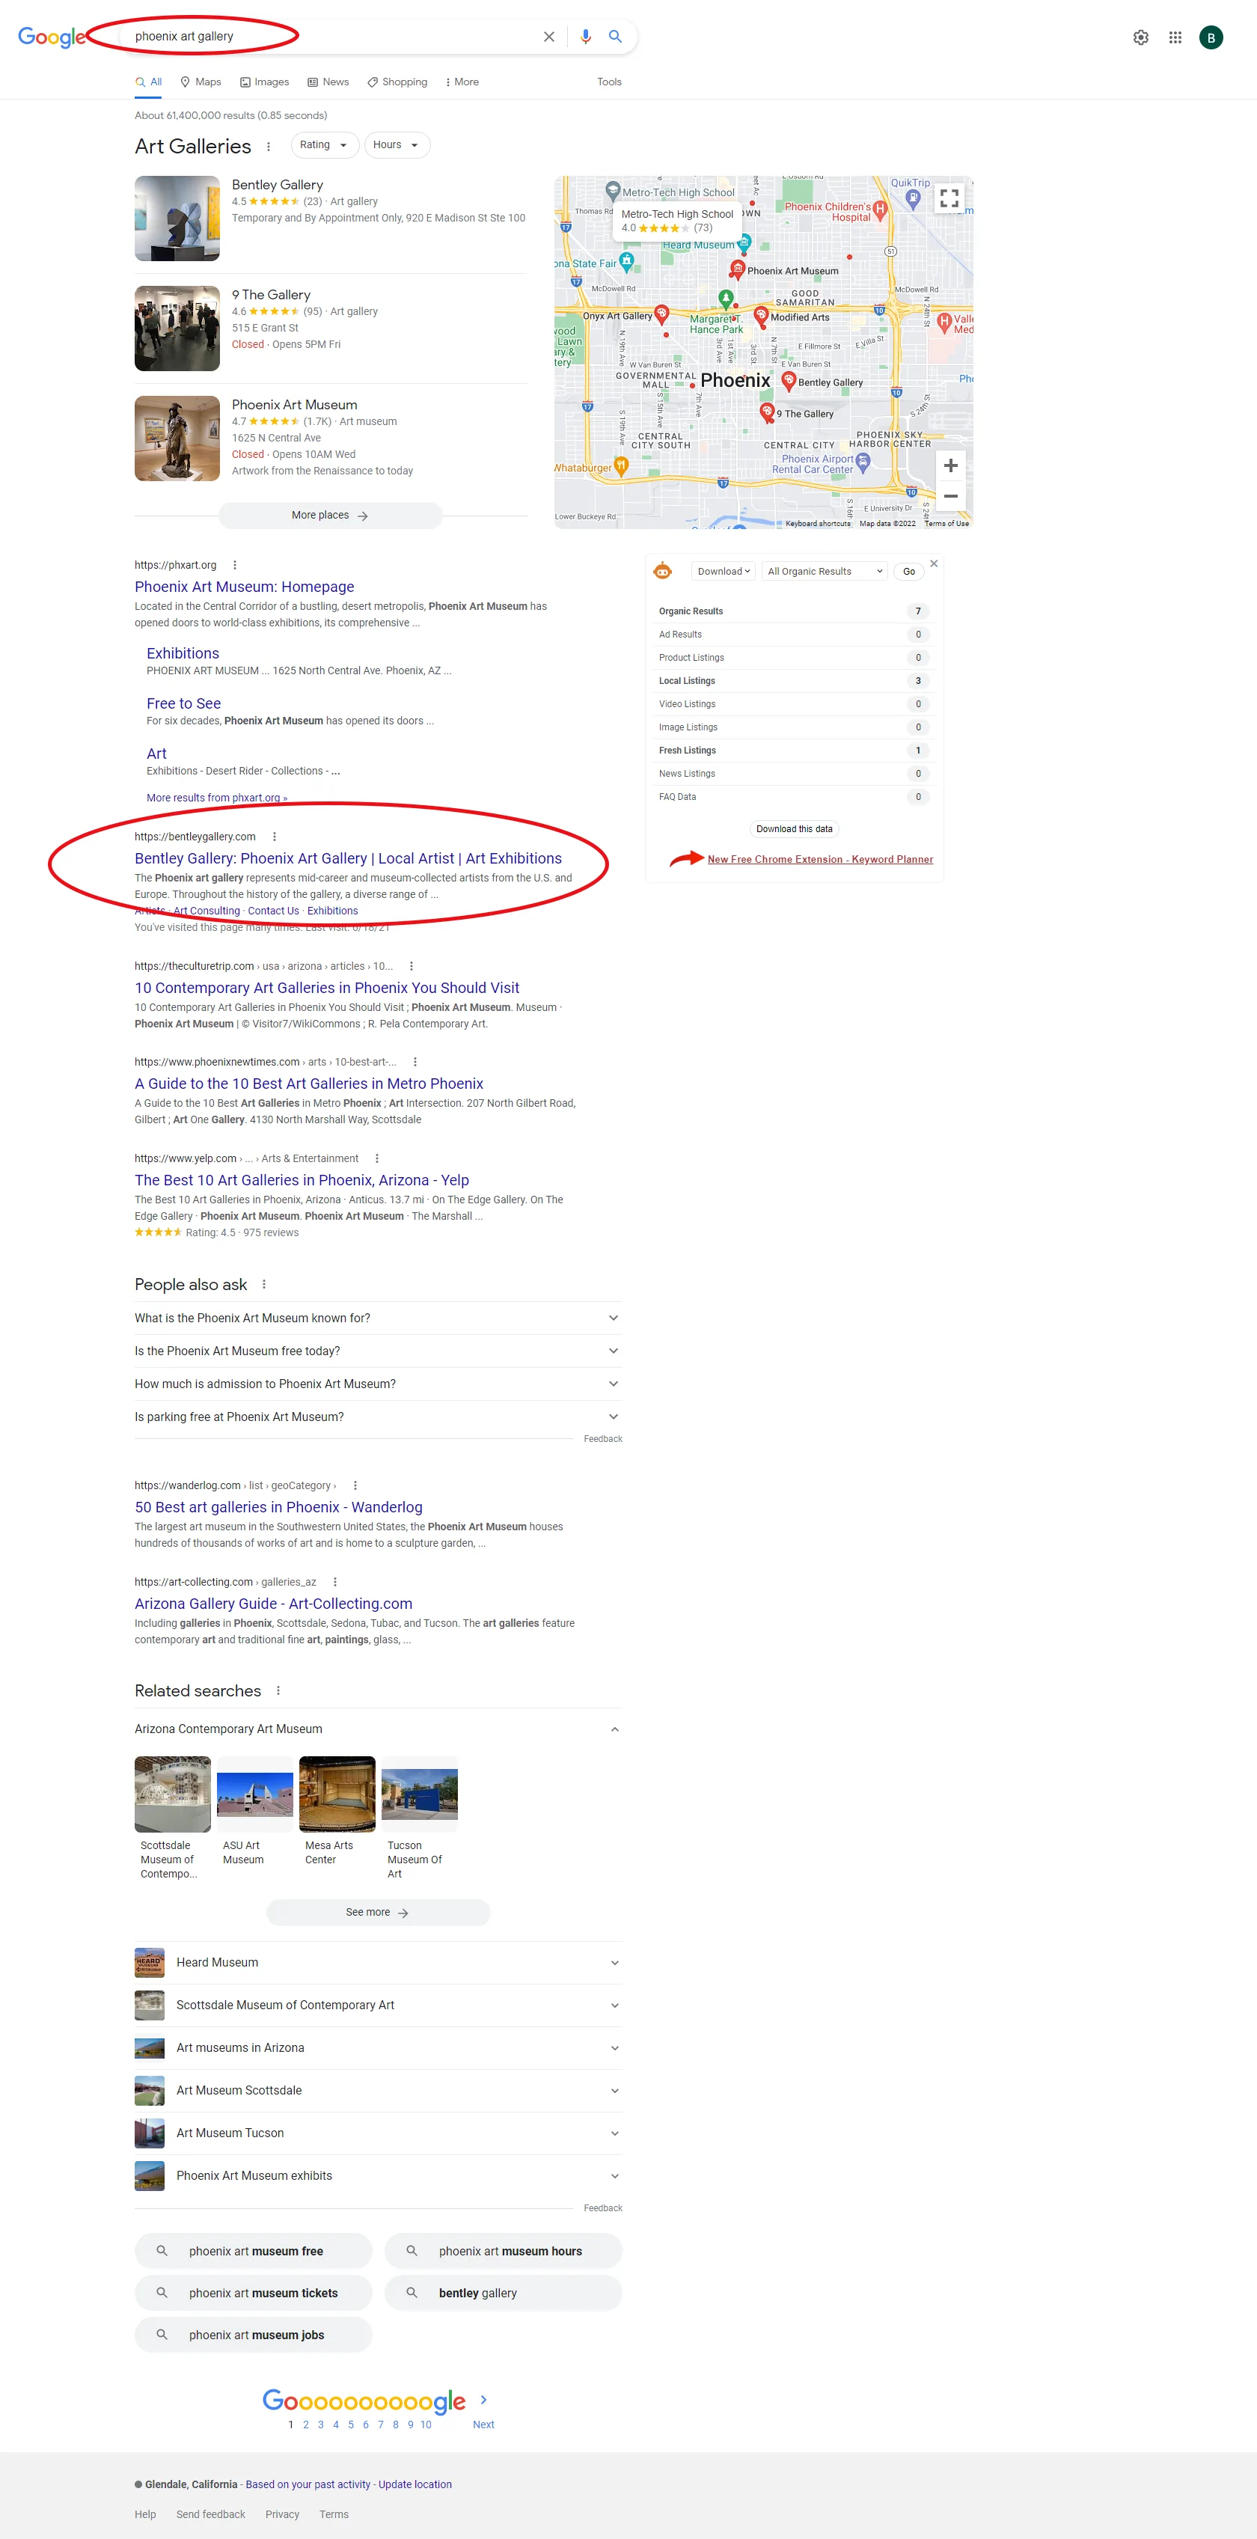Click the More places button
1257x2539 pixels.
pyautogui.click(x=330, y=516)
